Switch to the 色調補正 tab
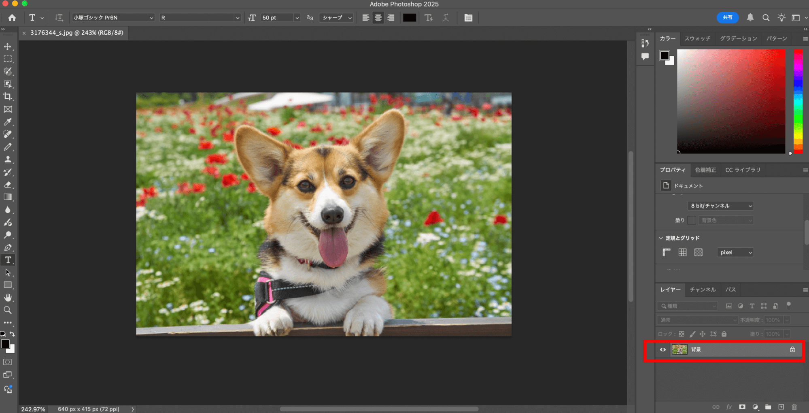This screenshot has width=809, height=413. point(705,170)
